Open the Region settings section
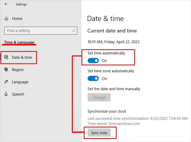191x142 pixels. pyautogui.click(x=18, y=70)
